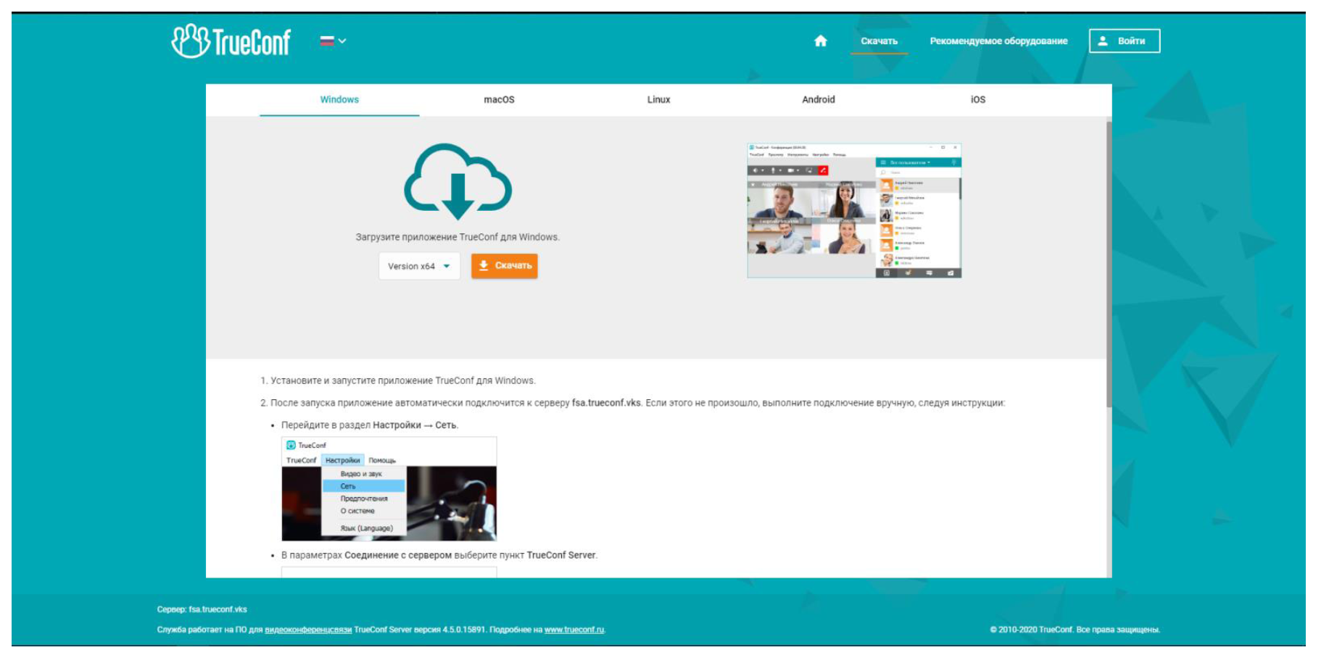Open the language flag selector
The width and height of the screenshot is (1321, 650).
333,41
